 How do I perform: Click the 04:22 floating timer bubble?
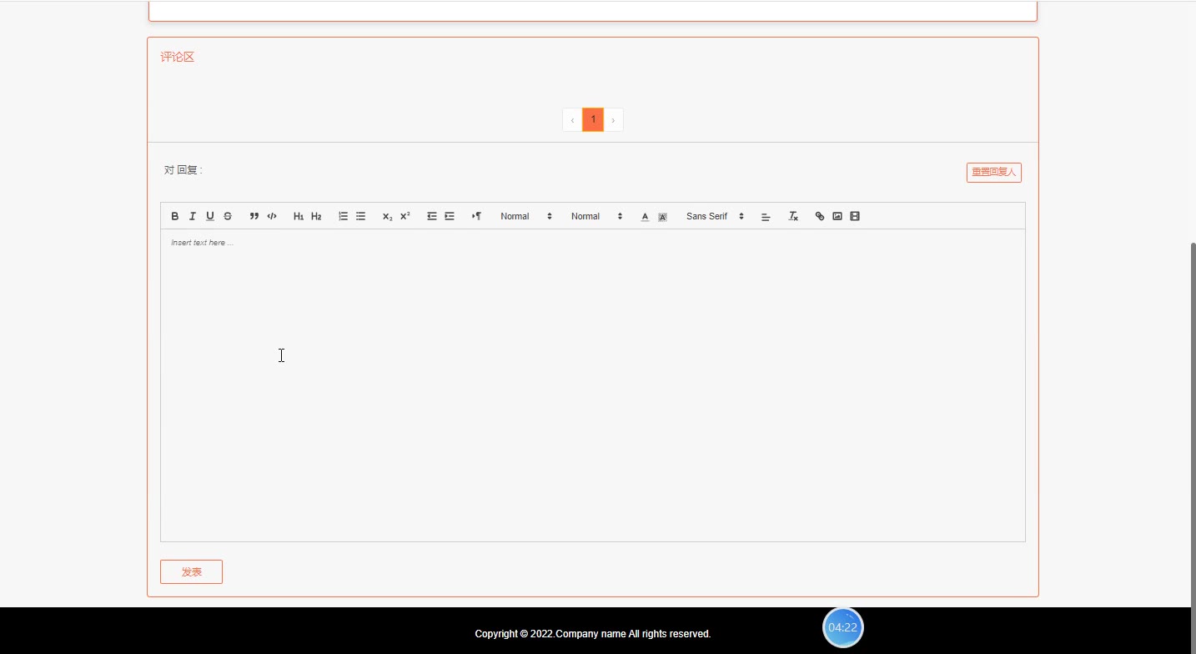click(843, 627)
